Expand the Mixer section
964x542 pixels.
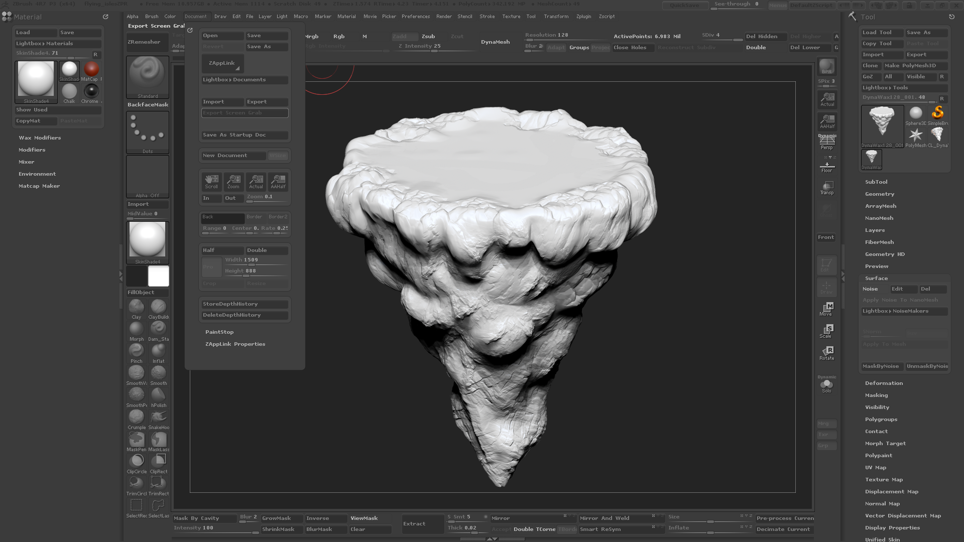tap(27, 162)
